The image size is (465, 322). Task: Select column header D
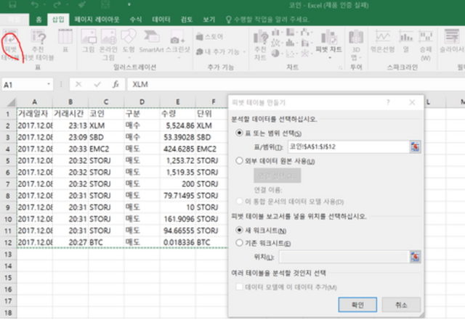click(142, 102)
